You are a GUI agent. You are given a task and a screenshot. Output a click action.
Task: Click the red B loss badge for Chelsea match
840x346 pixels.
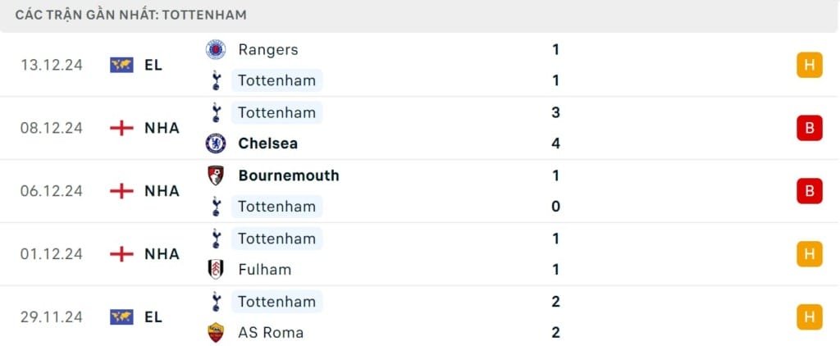(x=809, y=128)
